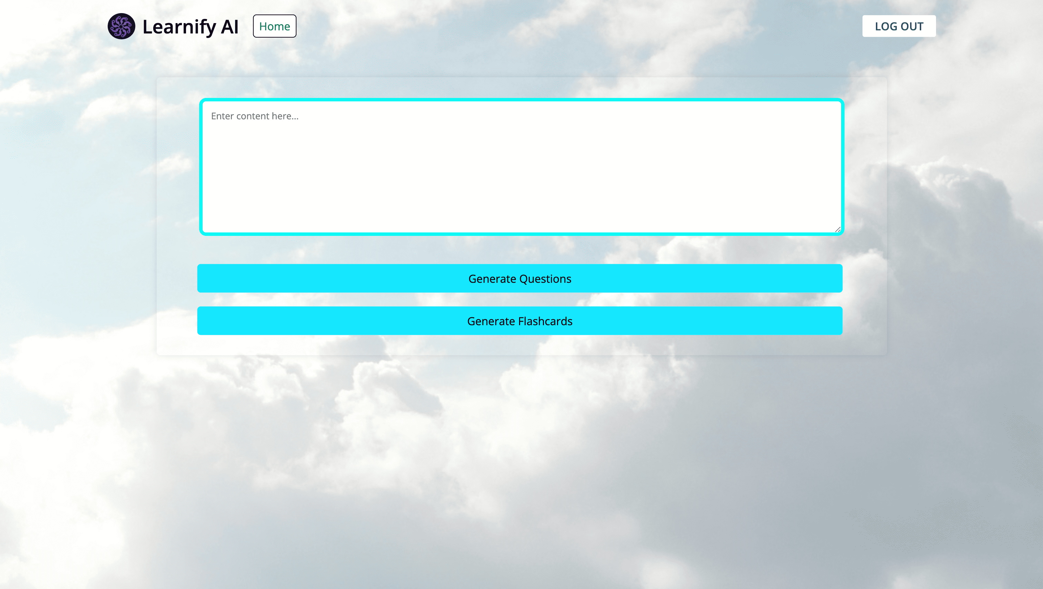This screenshot has width=1043, height=589.
Task: Open the Home navigation button
Action: pos(274,26)
